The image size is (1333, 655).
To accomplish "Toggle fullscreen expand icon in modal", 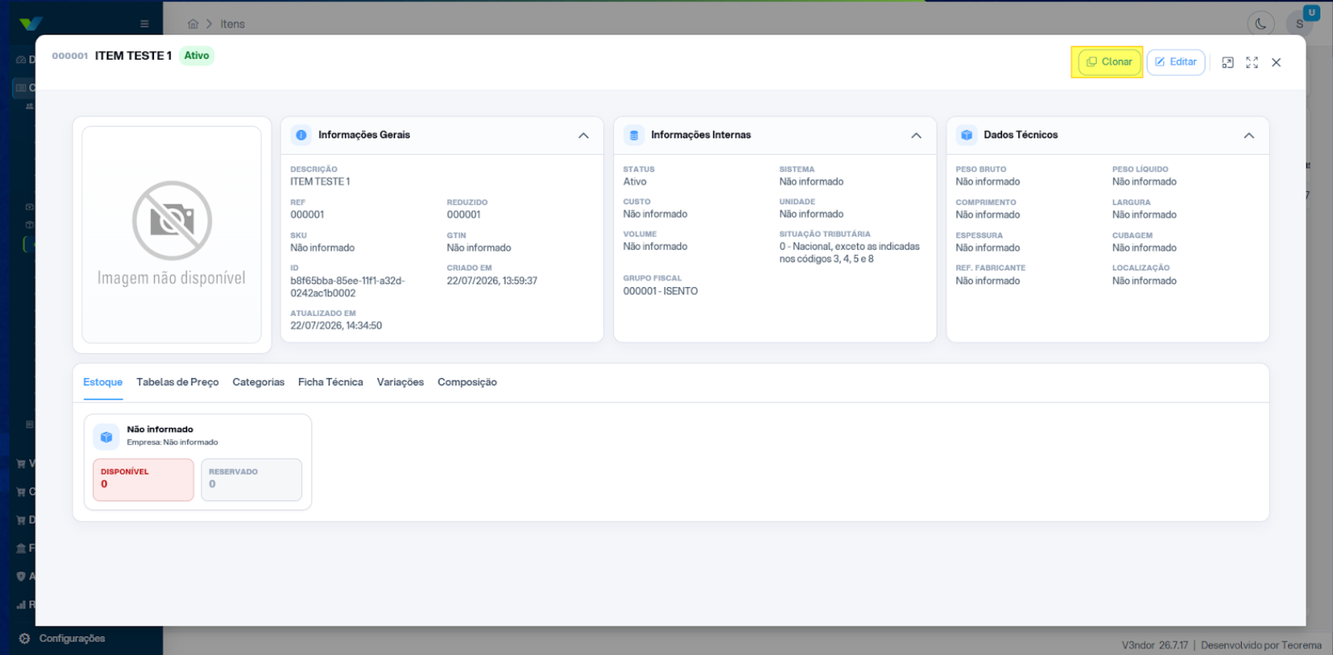I will click(1252, 62).
